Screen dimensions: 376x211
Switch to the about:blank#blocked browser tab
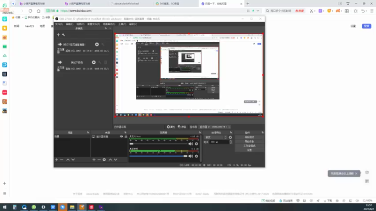126,4
